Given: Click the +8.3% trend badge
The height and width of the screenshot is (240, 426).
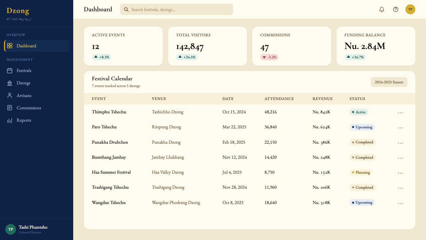Looking at the screenshot, I should 102,57.
